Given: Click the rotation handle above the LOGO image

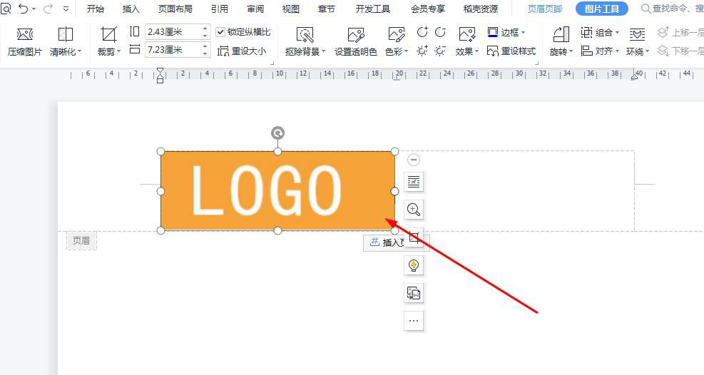Looking at the screenshot, I should pos(278,133).
